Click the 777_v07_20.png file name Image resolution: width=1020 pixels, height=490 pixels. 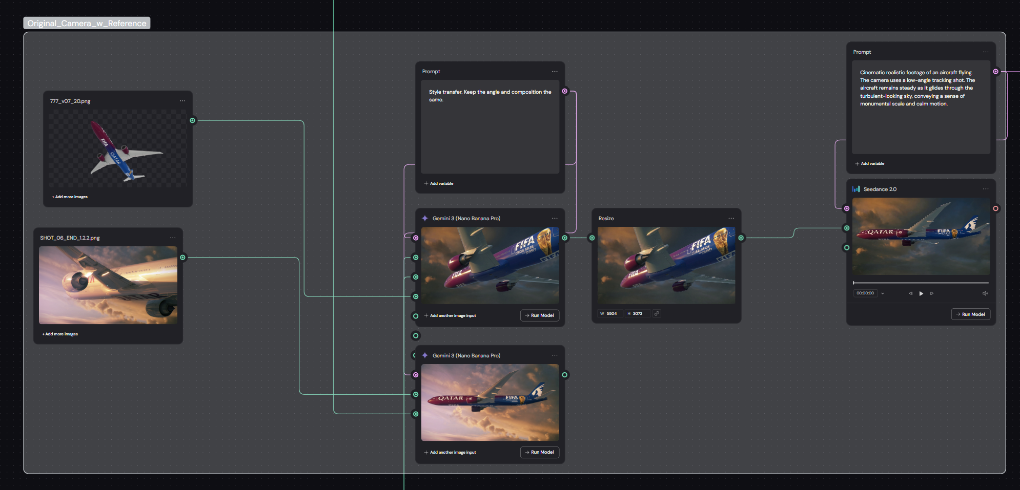pos(70,101)
